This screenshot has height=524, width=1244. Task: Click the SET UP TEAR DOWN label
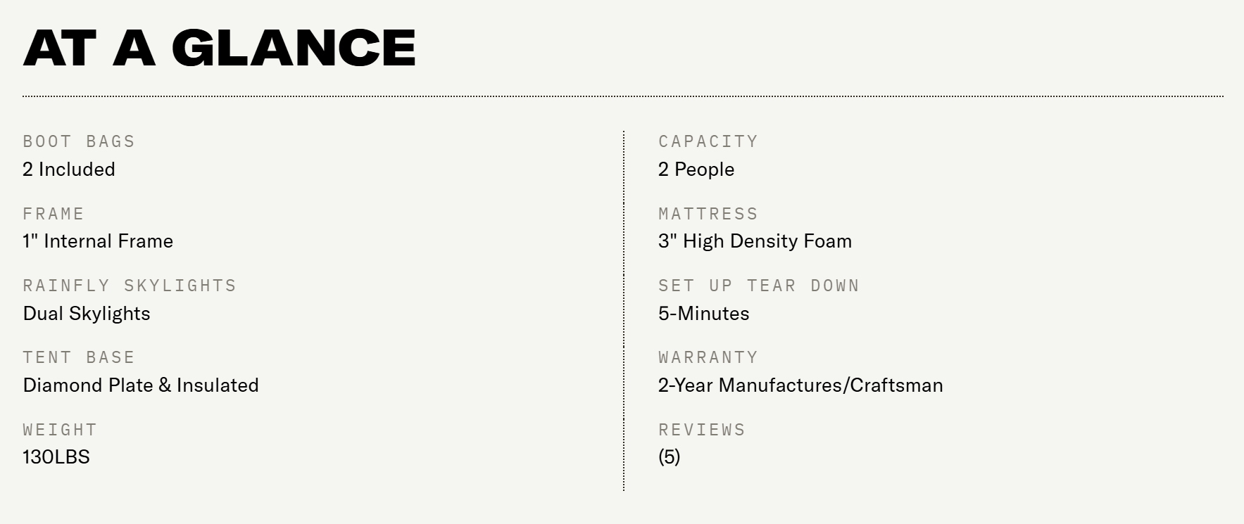759,286
